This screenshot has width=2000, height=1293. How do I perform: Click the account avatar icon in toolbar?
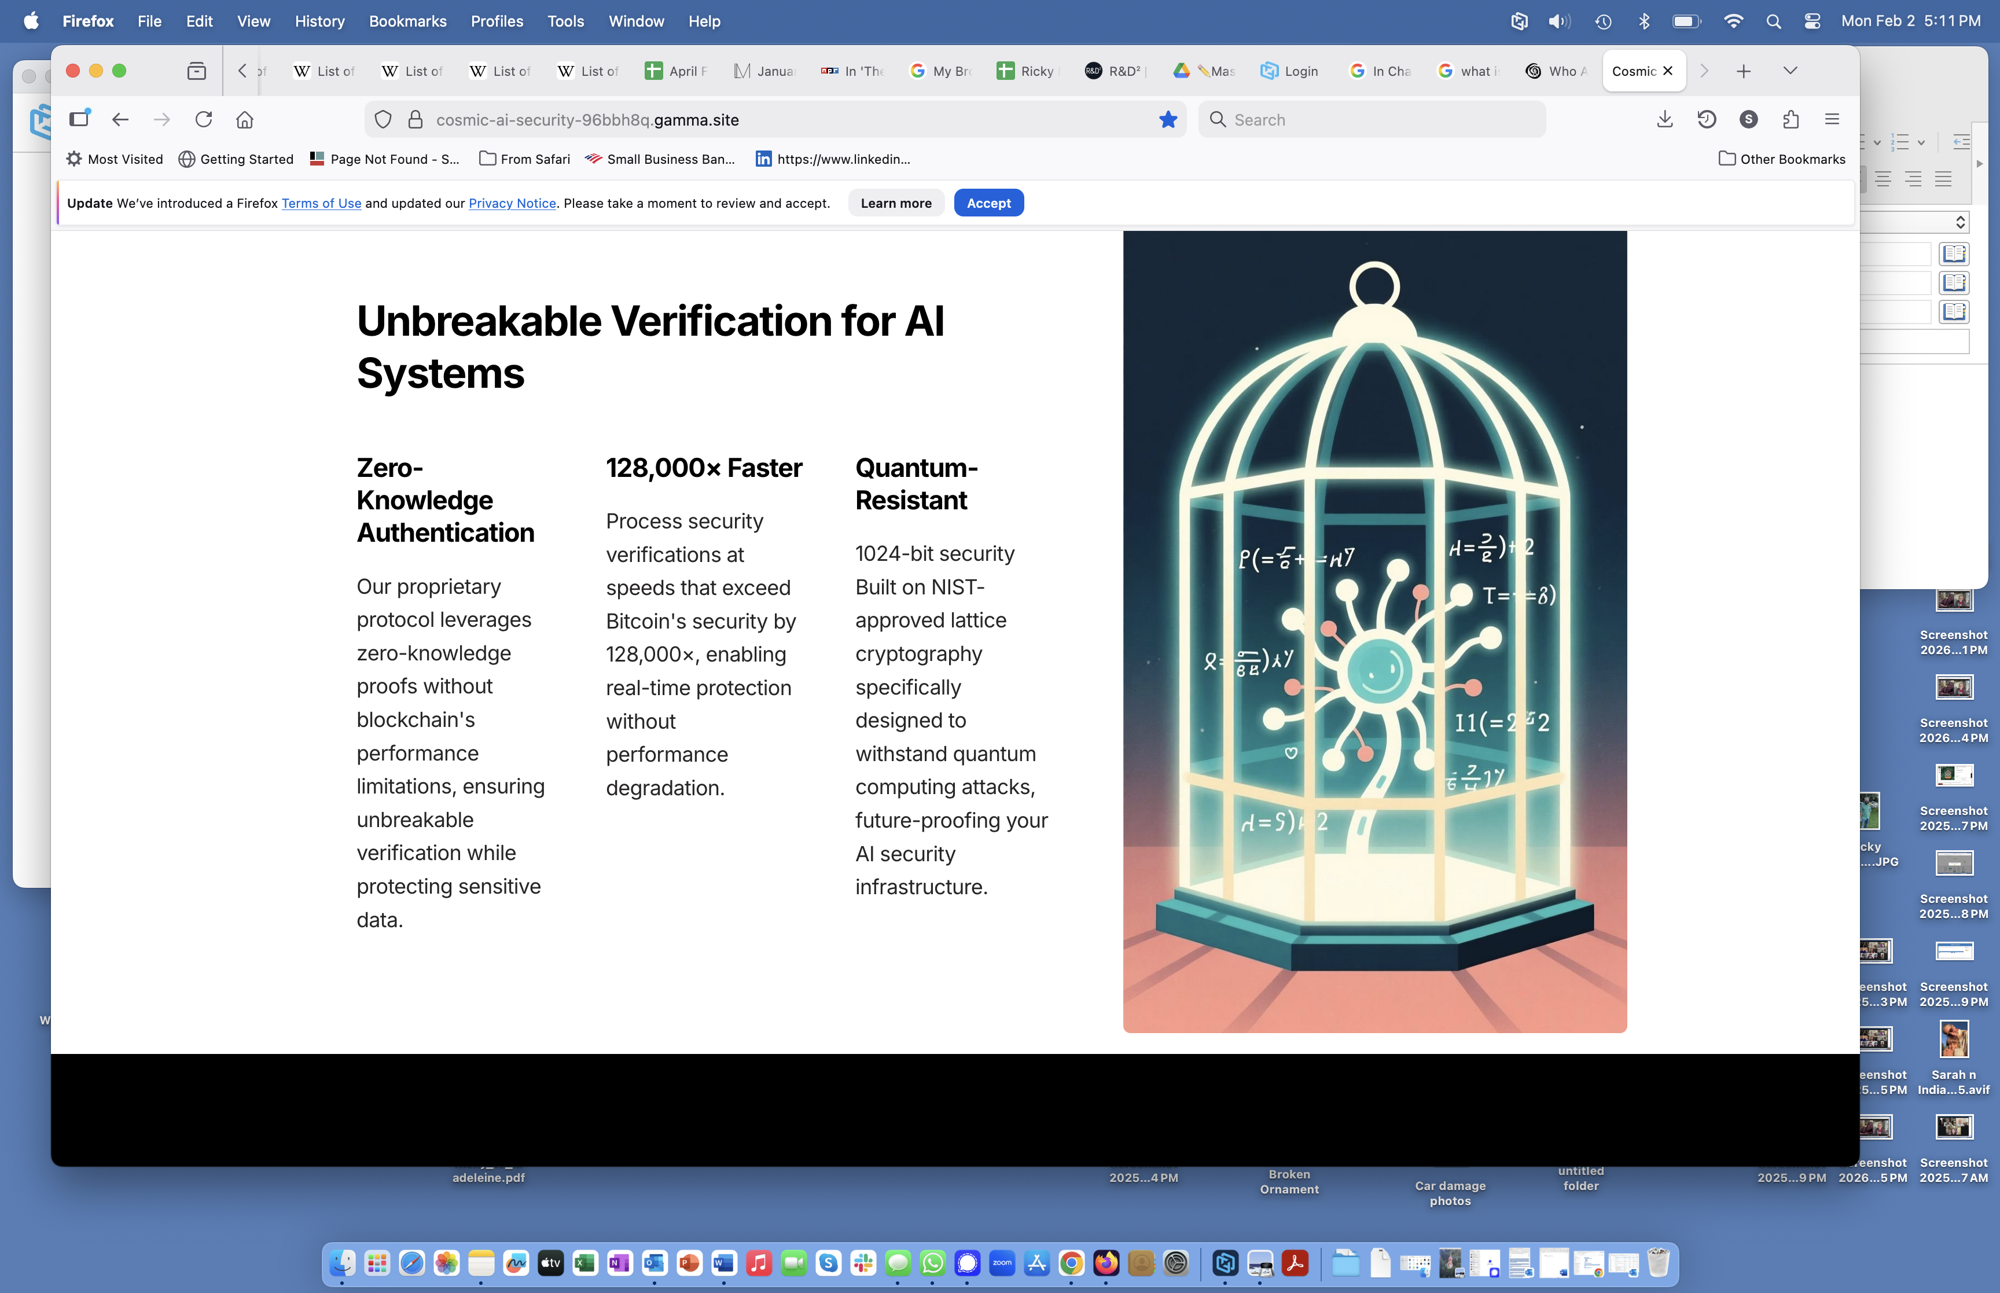[1748, 119]
